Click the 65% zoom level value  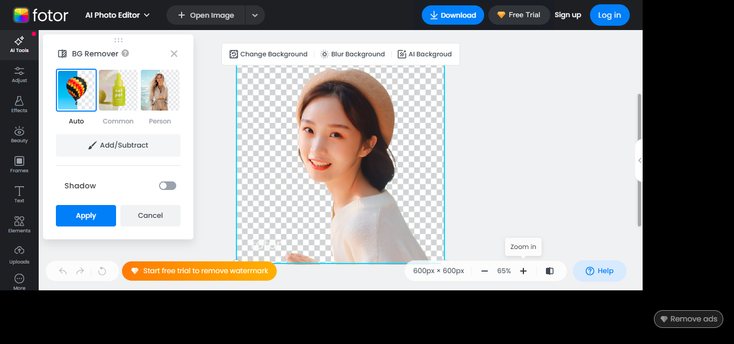[504, 271]
